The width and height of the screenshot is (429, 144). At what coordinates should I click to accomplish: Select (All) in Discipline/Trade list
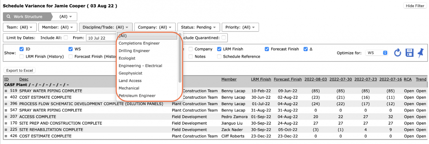tap(147, 36)
